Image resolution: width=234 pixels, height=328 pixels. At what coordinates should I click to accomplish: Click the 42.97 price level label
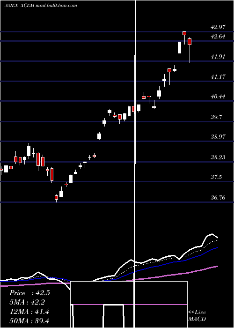pyautogui.click(x=218, y=27)
